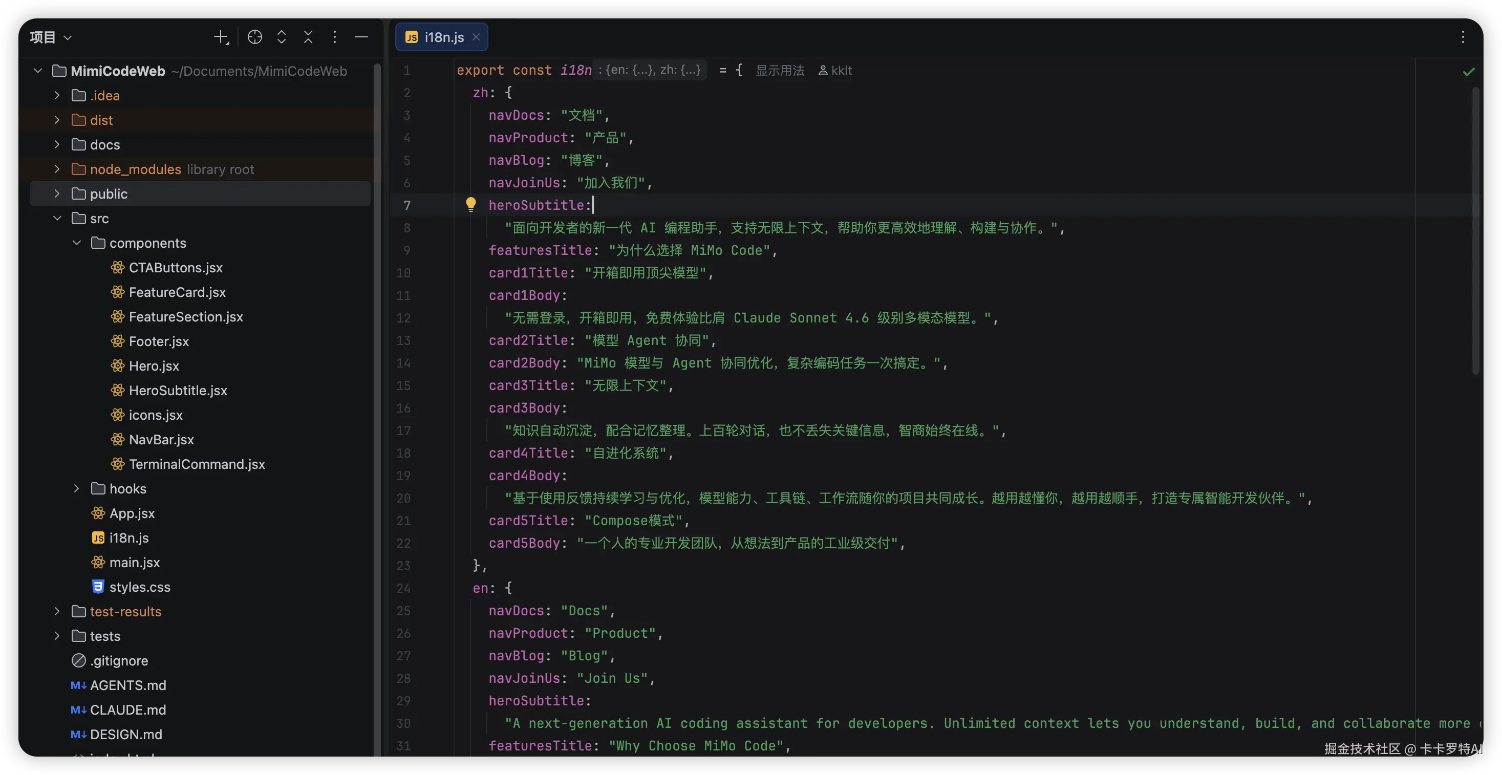Click the "Compose模式" string

click(x=633, y=520)
